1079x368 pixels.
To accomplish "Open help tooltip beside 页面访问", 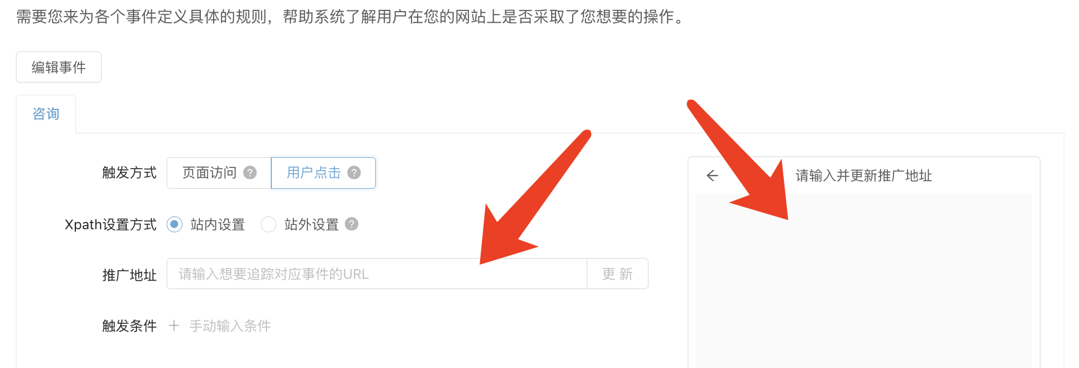I will click(250, 173).
